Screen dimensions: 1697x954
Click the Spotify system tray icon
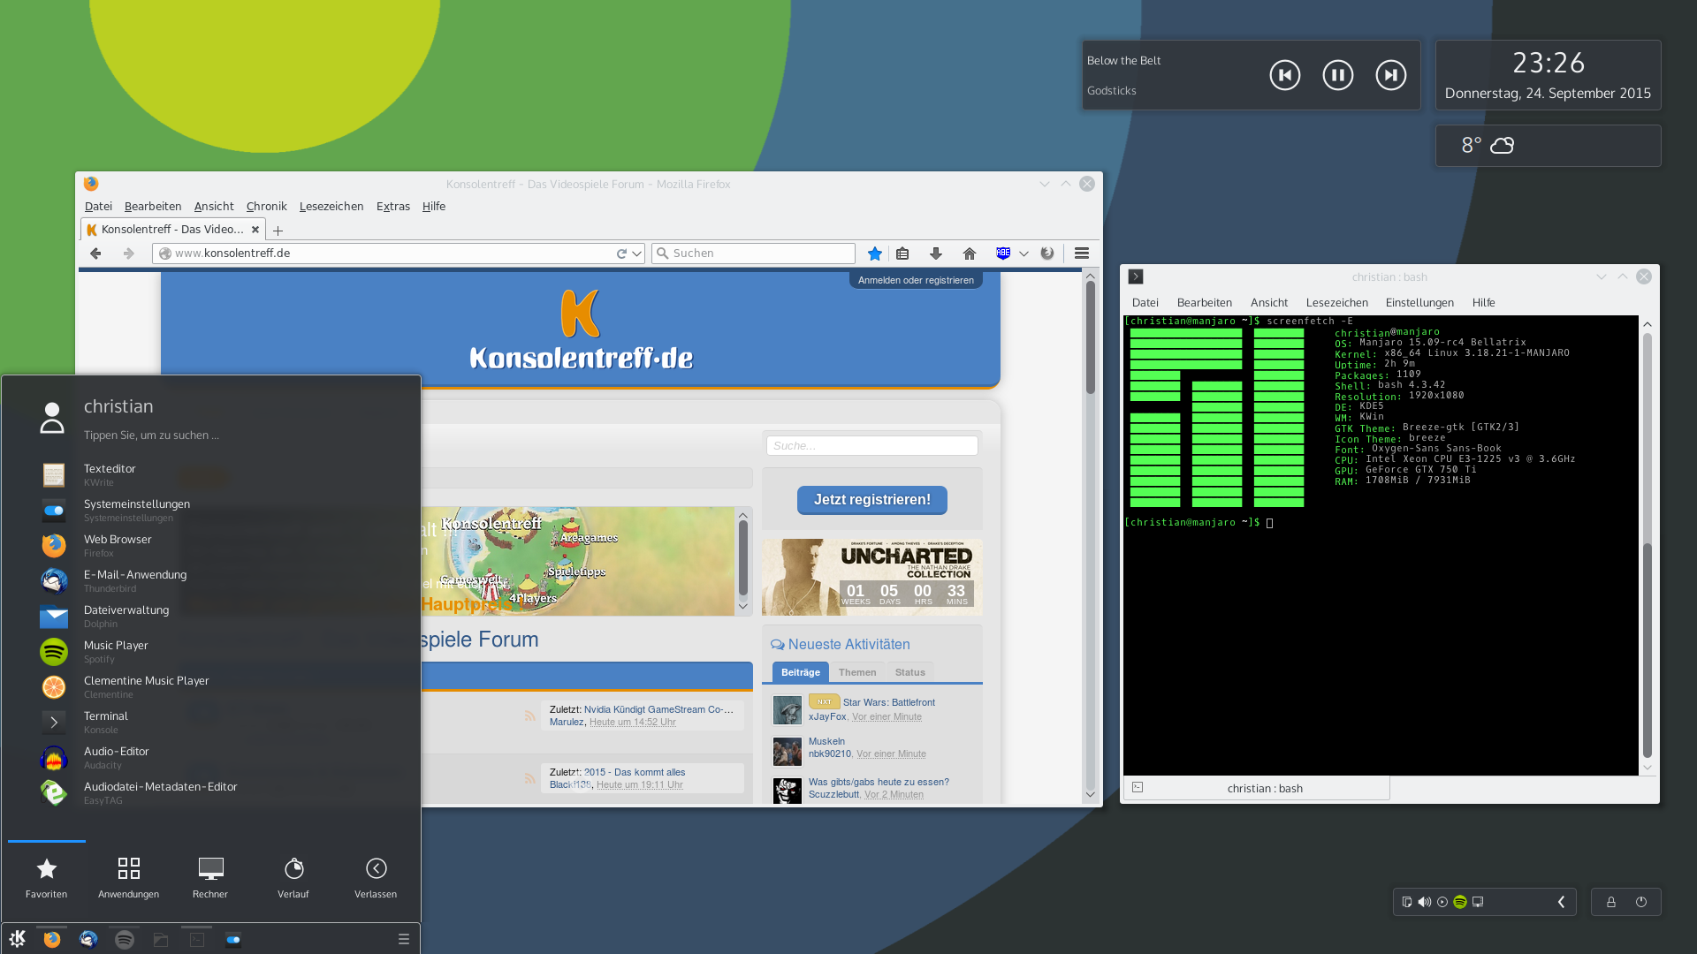coord(1460,902)
